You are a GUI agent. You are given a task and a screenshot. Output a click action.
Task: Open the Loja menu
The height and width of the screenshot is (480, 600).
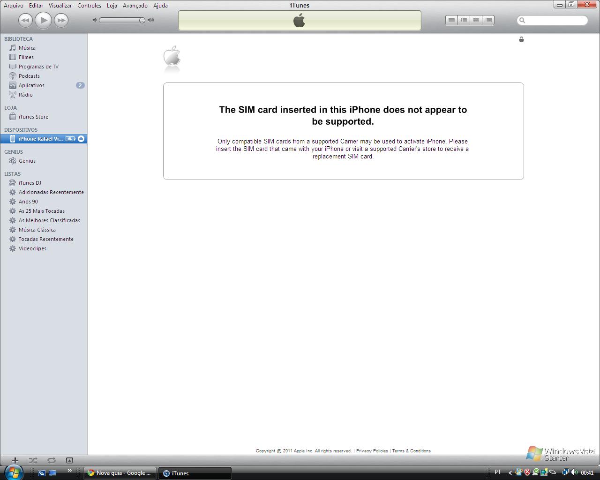pos(112,6)
